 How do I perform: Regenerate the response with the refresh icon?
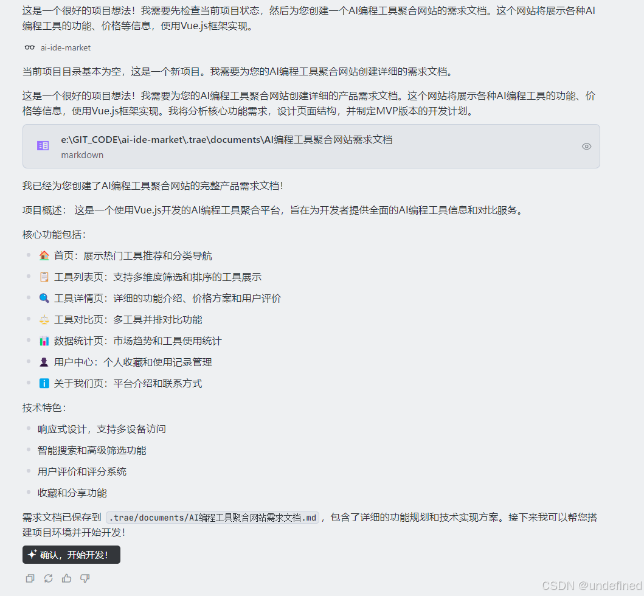point(48,578)
